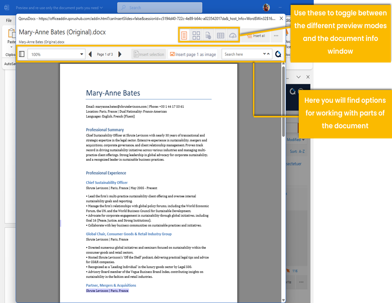Click Global Chair, Consumer Goods & Retail heading
The height and width of the screenshot is (303, 392).
tap(129, 234)
